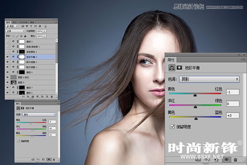Click clip to layer icon in large Properties panel
The width and height of the screenshot is (247, 165).
198,160
